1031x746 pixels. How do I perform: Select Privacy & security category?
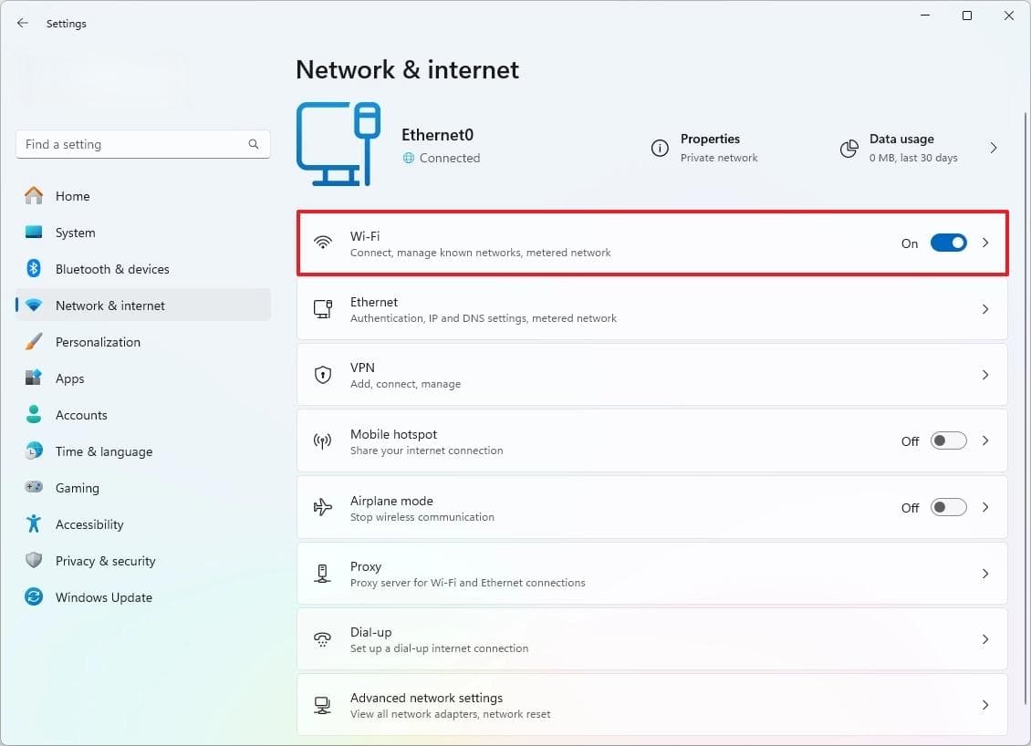pos(143,560)
